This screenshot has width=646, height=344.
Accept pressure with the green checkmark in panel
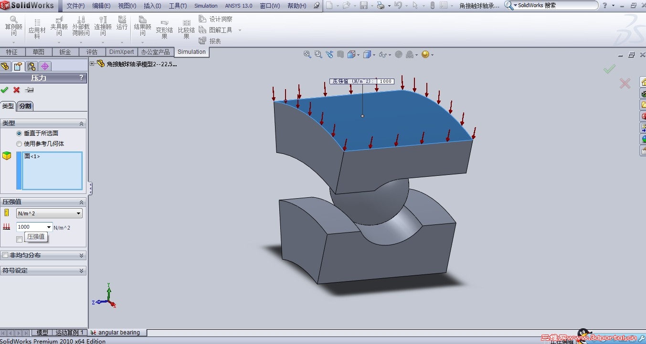click(x=5, y=90)
